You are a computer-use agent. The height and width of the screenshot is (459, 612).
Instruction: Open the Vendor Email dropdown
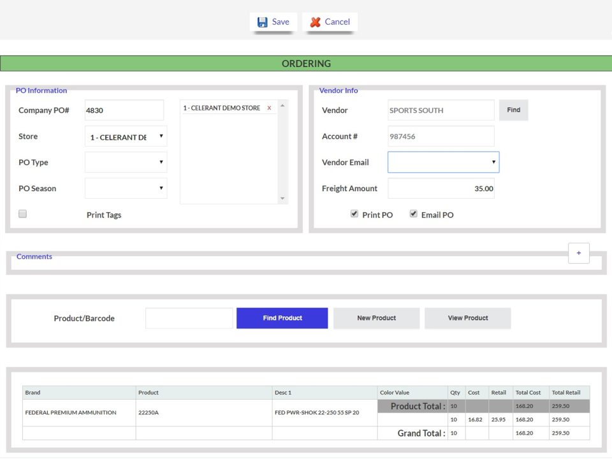pos(444,162)
